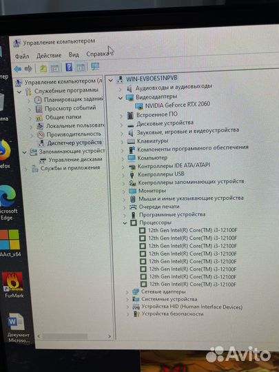Open Просмотр событий in the left tree
Viewport: 279px width, 372px height.
70,108
